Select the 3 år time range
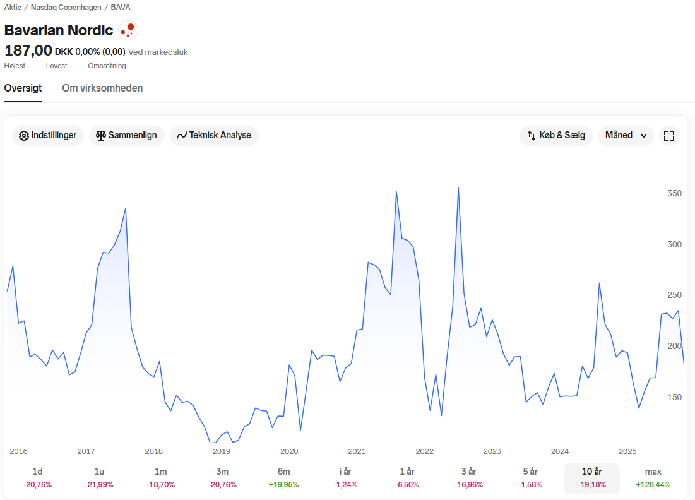The image size is (695, 500). pyautogui.click(x=468, y=478)
